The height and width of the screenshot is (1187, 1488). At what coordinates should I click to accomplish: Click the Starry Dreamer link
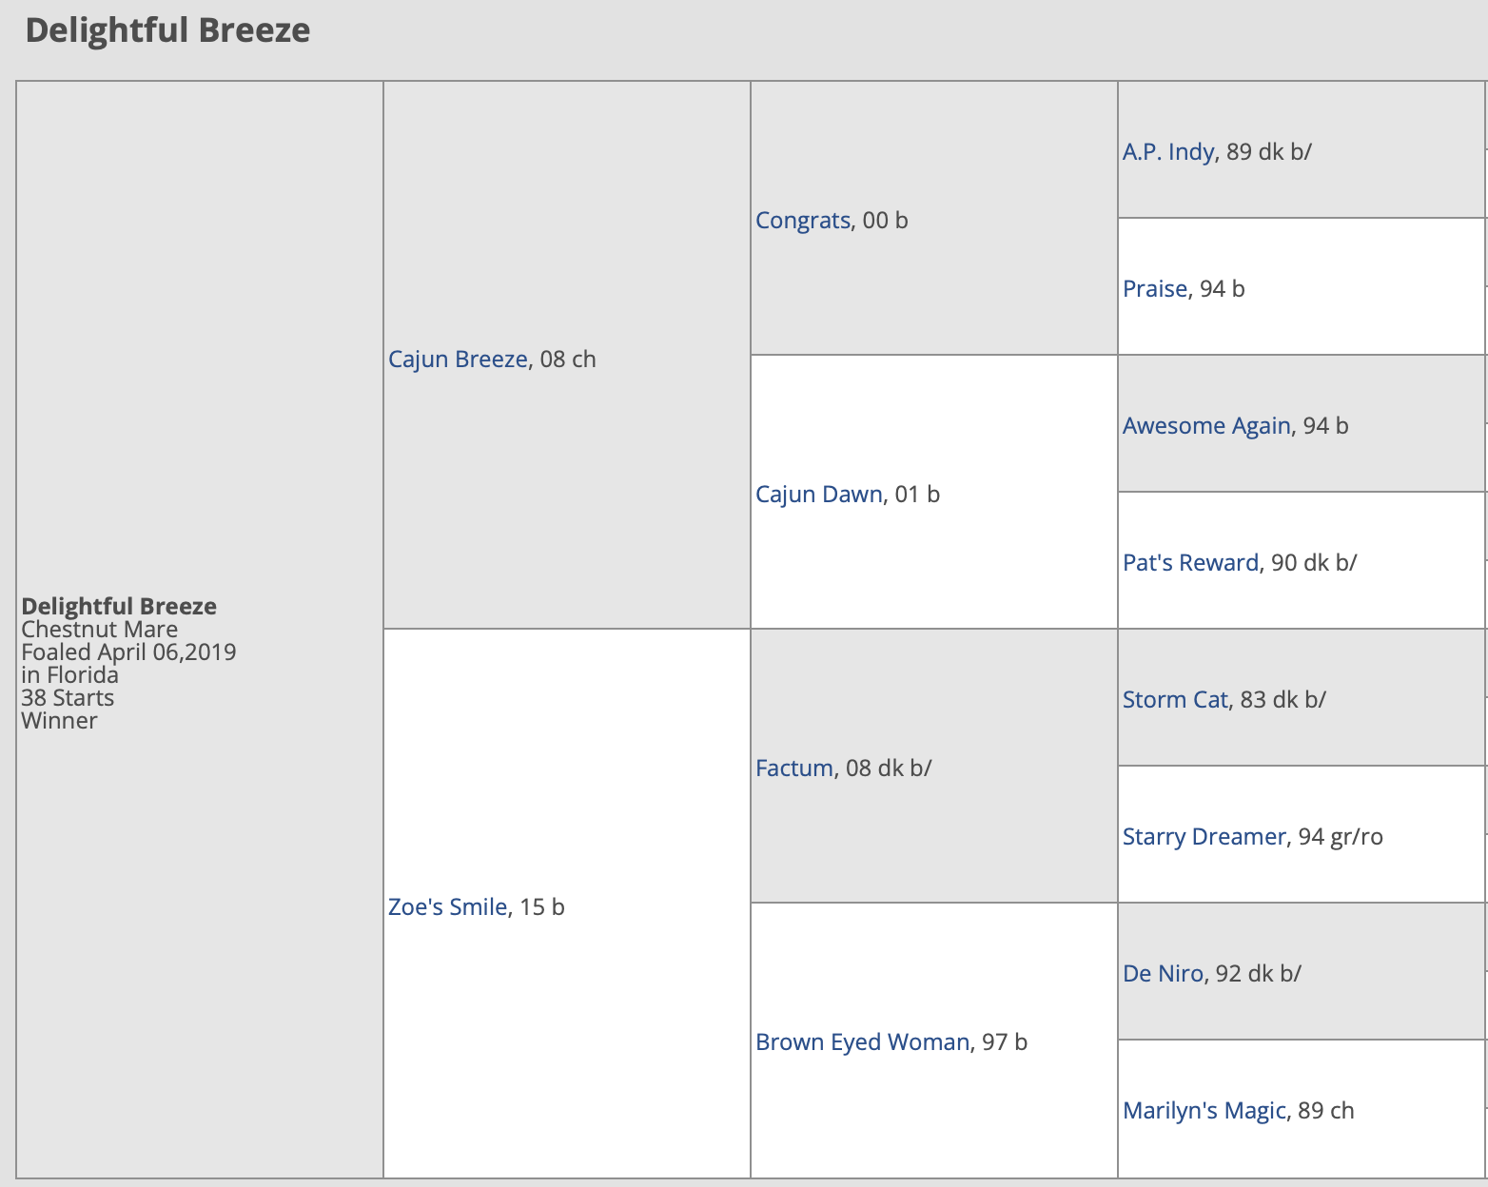(1204, 837)
